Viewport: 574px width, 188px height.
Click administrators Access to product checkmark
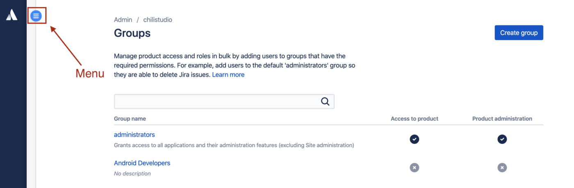415,139
